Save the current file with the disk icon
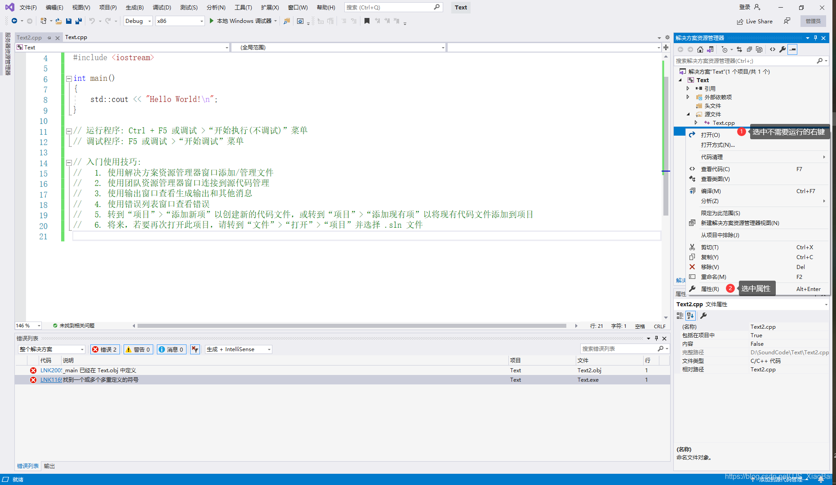This screenshot has width=836, height=485. tap(69, 21)
